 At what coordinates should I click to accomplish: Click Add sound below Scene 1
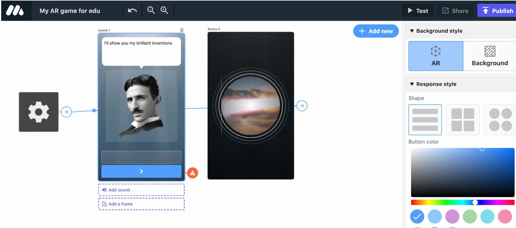(x=141, y=190)
